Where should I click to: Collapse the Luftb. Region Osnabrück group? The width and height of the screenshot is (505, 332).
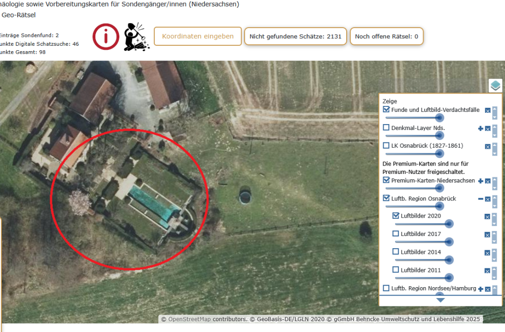click(x=480, y=199)
